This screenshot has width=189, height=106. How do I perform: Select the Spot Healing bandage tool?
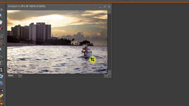point(1,96)
